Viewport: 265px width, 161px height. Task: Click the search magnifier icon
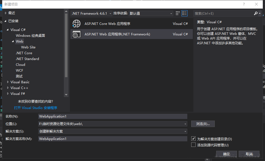coord(256,13)
